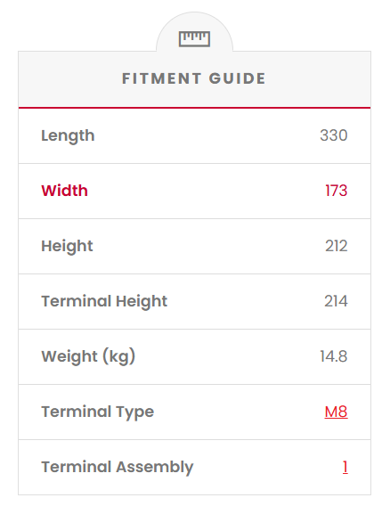Select the Terminal Height label
Viewport: 382px width, 506px height.
coord(104,301)
